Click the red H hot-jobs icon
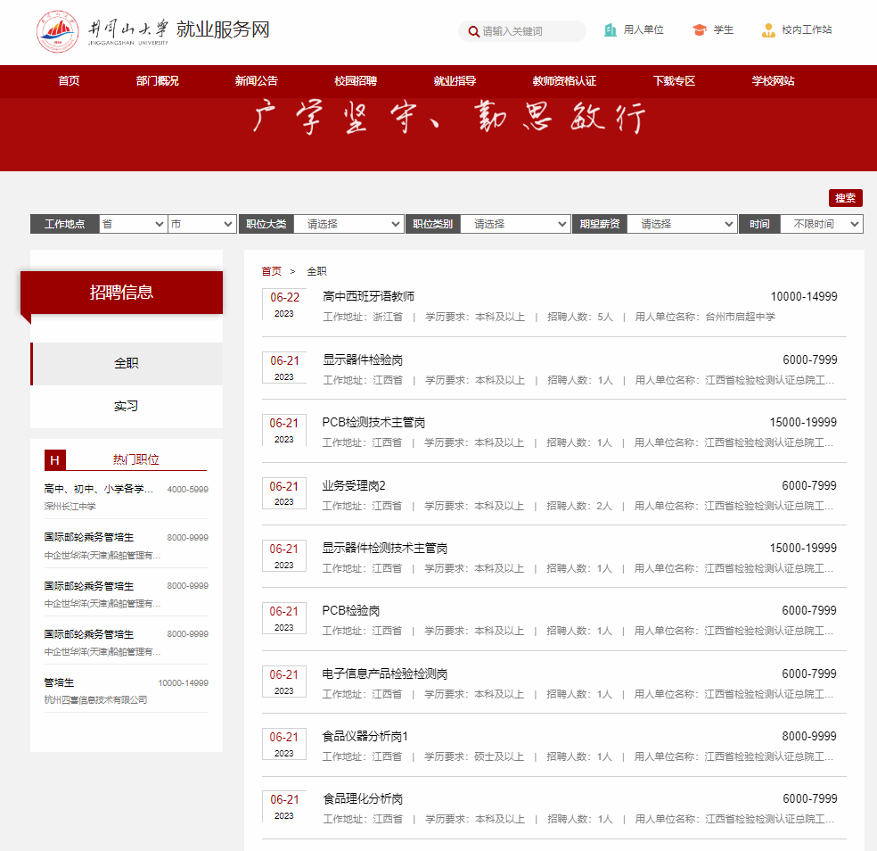The width and height of the screenshot is (877, 851). click(54, 460)
